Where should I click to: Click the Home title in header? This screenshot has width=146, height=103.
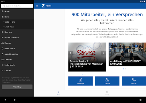tap(48, 6)
